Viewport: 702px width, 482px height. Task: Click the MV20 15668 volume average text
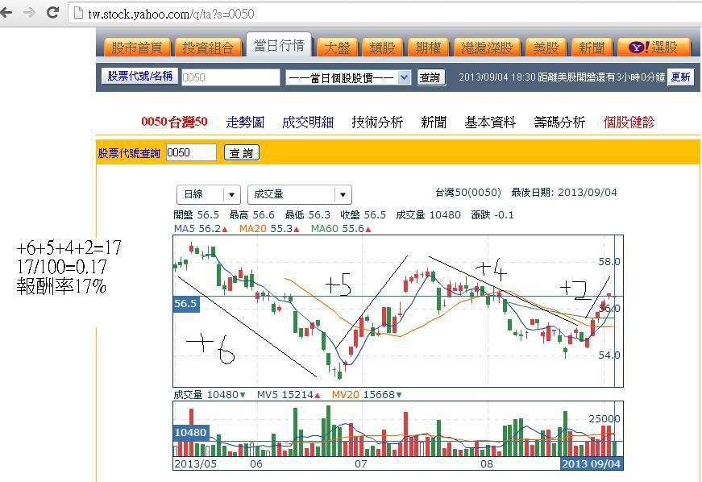[x=367, y=395]
